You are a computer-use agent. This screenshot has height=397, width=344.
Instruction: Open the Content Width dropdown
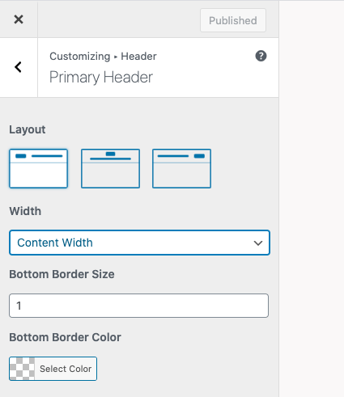point(139,243)
